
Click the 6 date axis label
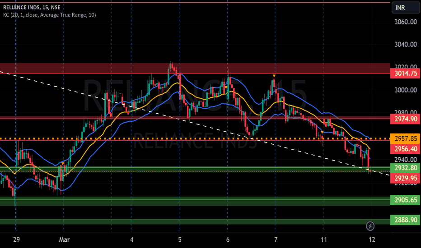pyautogui.click(x=228, y=239)
